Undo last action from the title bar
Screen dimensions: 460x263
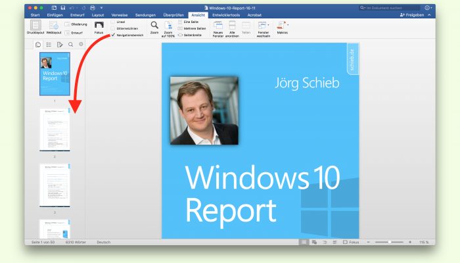coord(71,8)
